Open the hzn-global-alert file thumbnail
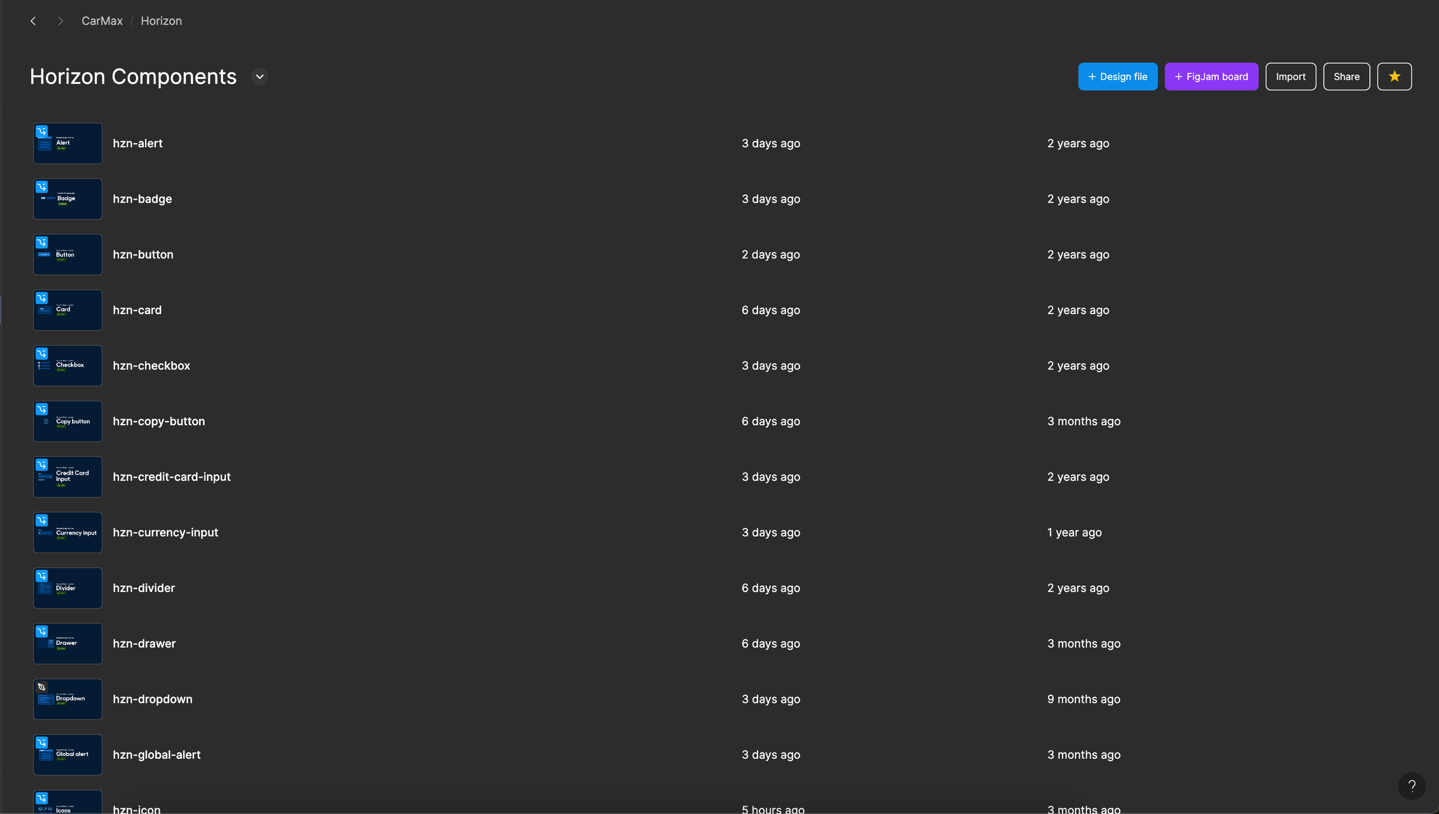 coord(68,754)
